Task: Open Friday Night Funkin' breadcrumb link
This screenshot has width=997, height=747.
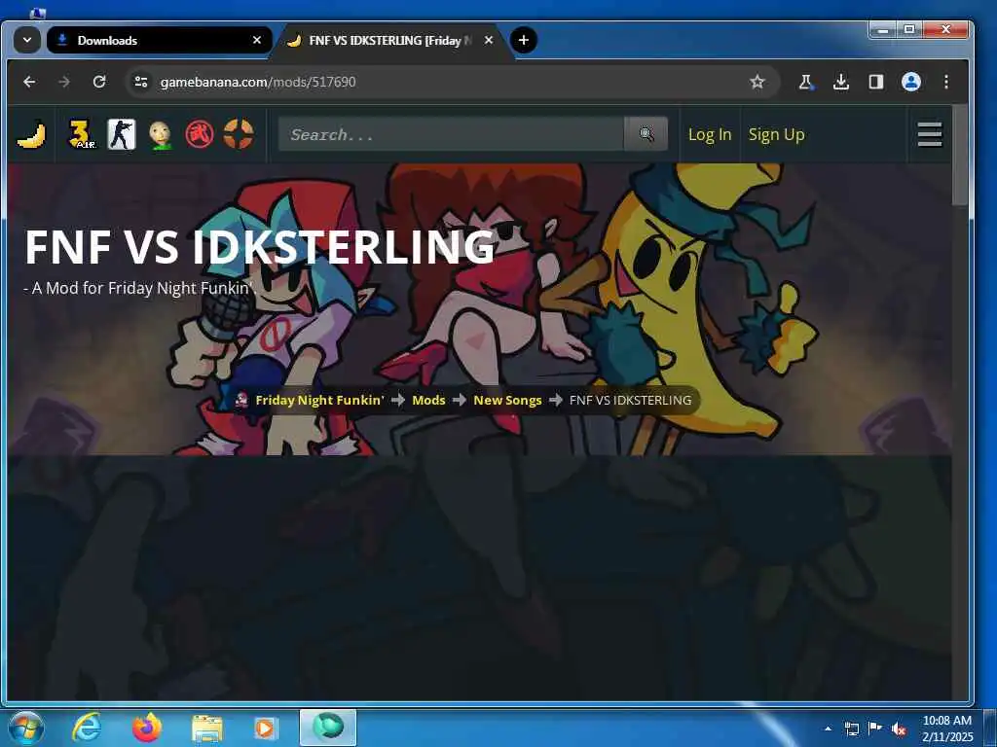Action: pyautogui.click(x=319, y=400)
